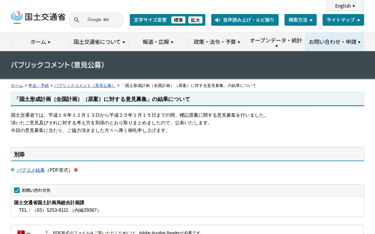Click inside the Google search field

point(100,20)
